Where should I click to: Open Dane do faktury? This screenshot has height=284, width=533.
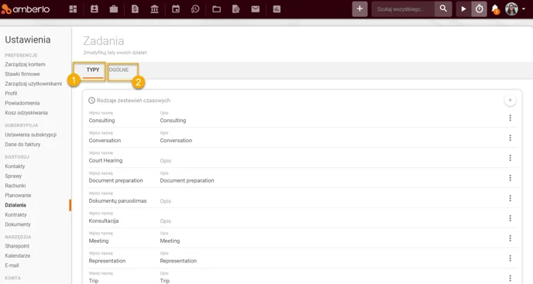pos(22,144)
